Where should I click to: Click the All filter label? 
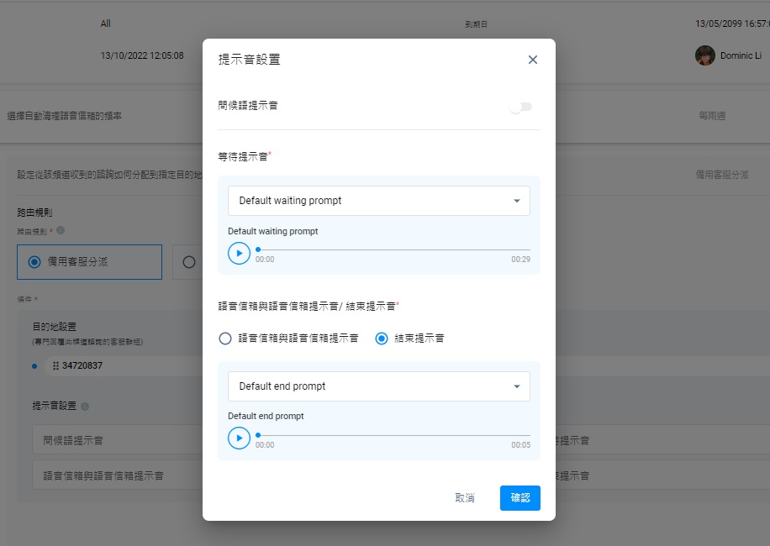[x=105, y=23]
